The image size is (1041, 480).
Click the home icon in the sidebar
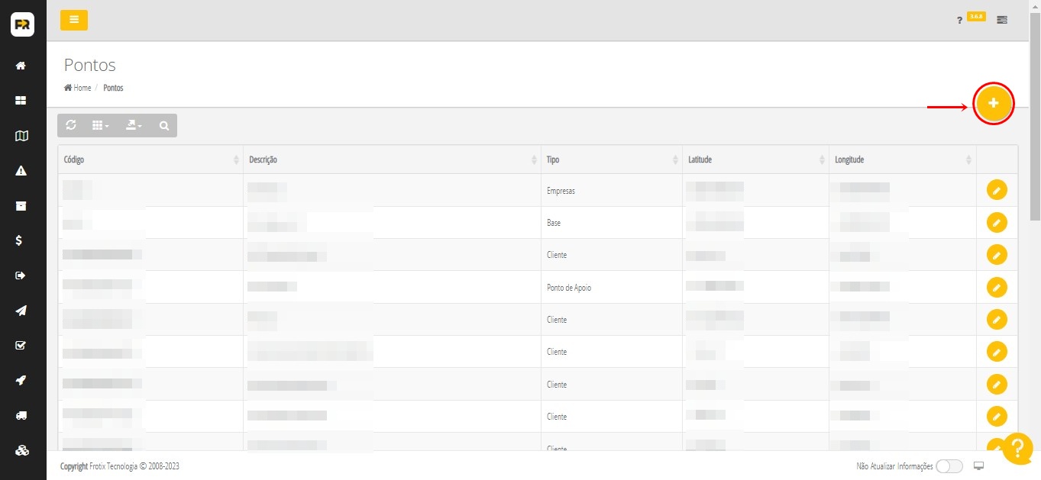pyautogui.click(x=21, y=66)
